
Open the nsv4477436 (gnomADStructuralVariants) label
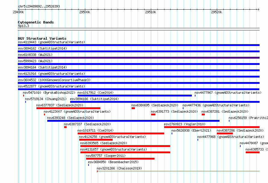point(216,105)
